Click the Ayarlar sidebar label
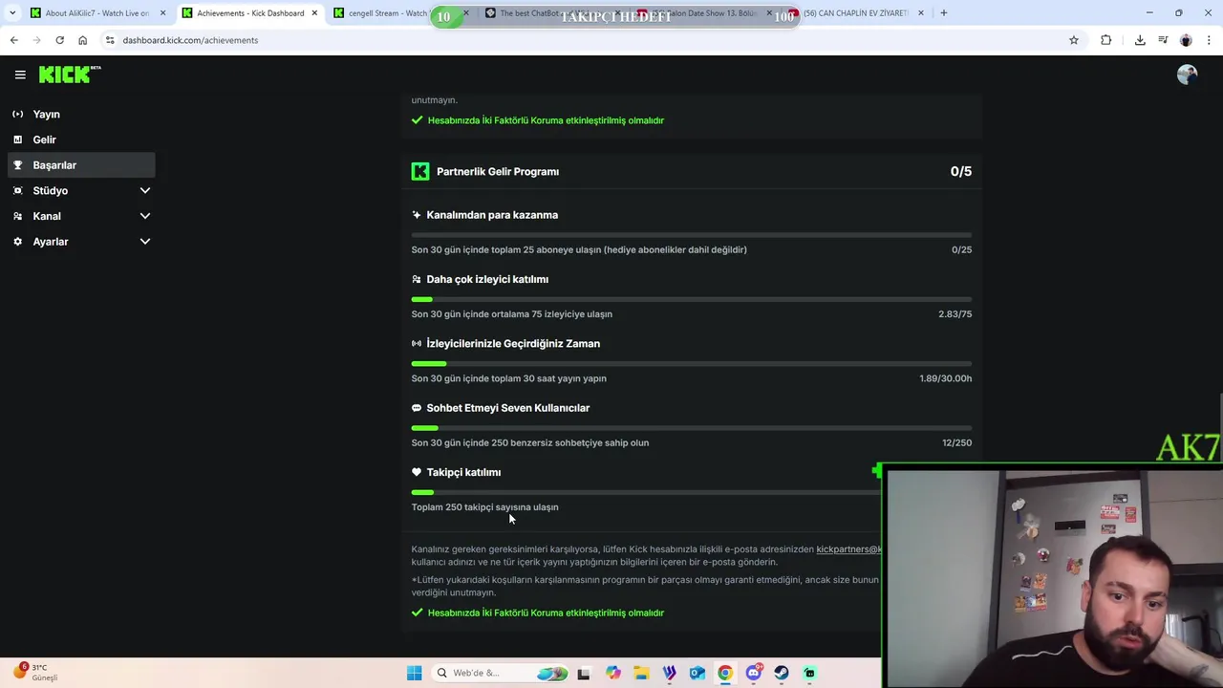Viewport: 1223px width, 688px height. pos(51,242)
